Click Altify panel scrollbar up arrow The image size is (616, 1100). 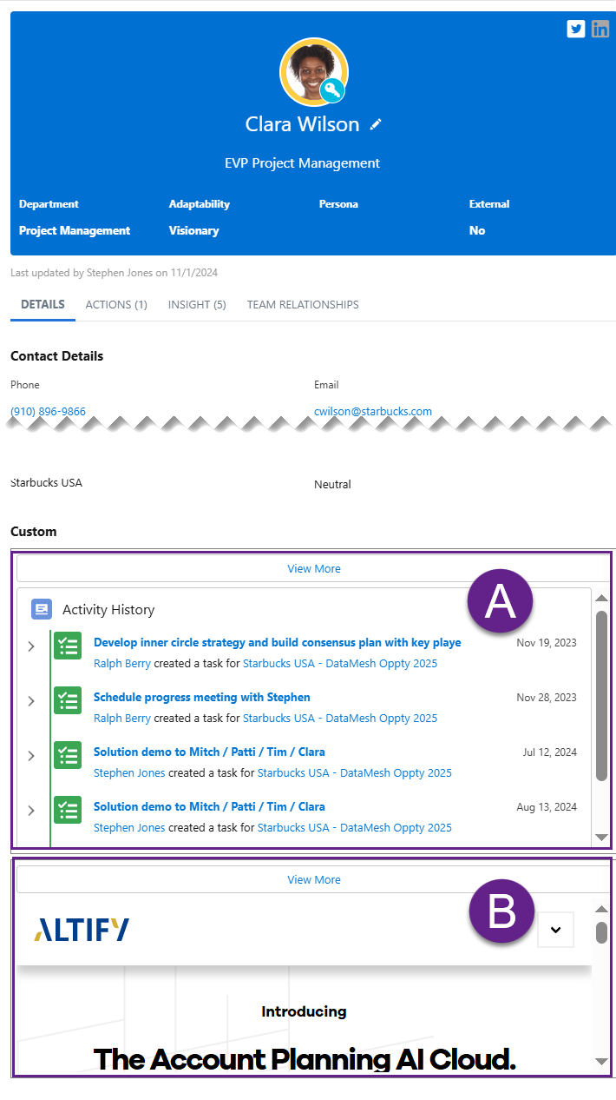[x=602, y=909]
